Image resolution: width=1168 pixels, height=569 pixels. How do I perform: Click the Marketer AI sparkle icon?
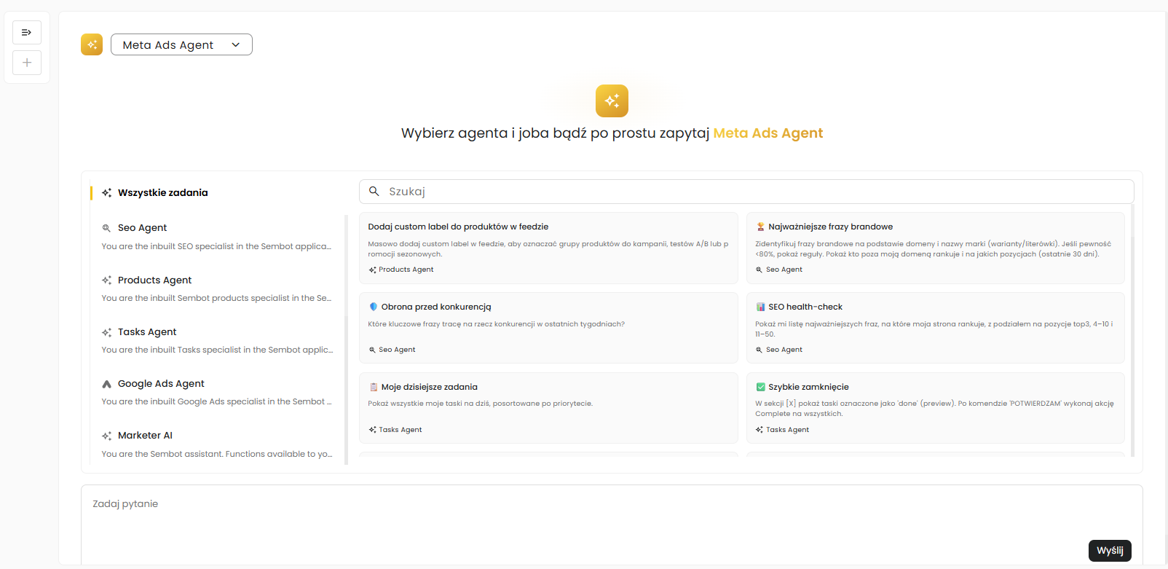[106, 436]
